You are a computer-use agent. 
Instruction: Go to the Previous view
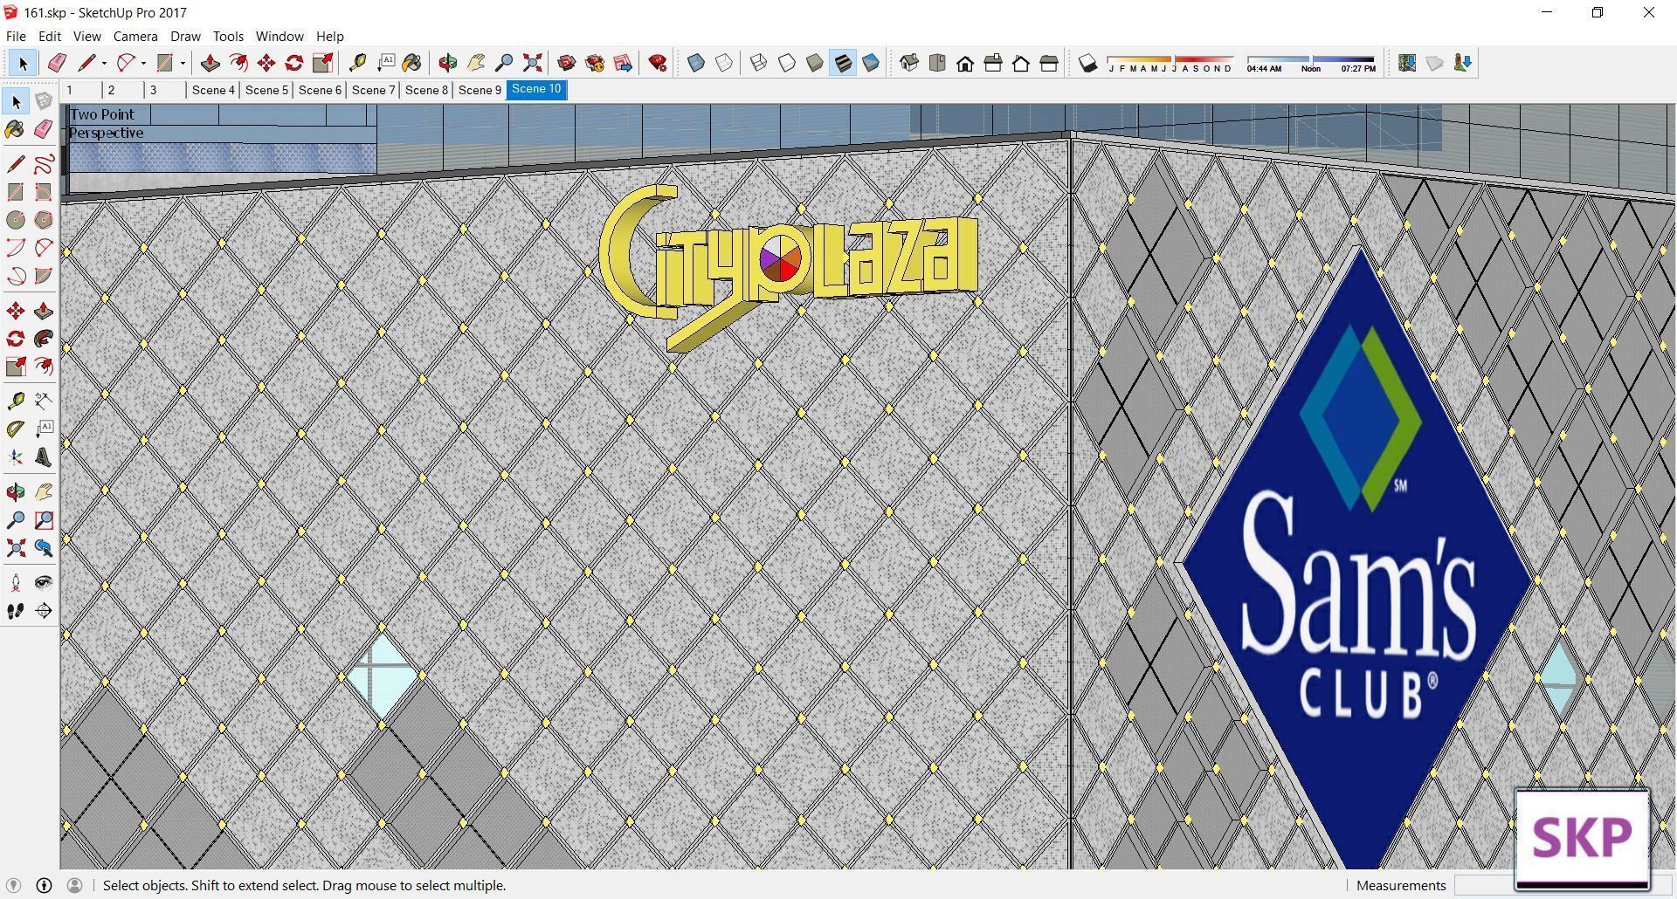pyautogui.click(x=44, y=548)
